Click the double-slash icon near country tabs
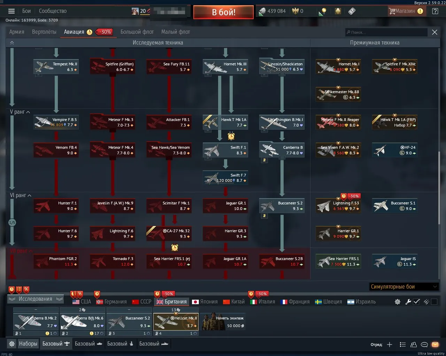The height and width of the screenshot is (356, 446). coord(426,302)
